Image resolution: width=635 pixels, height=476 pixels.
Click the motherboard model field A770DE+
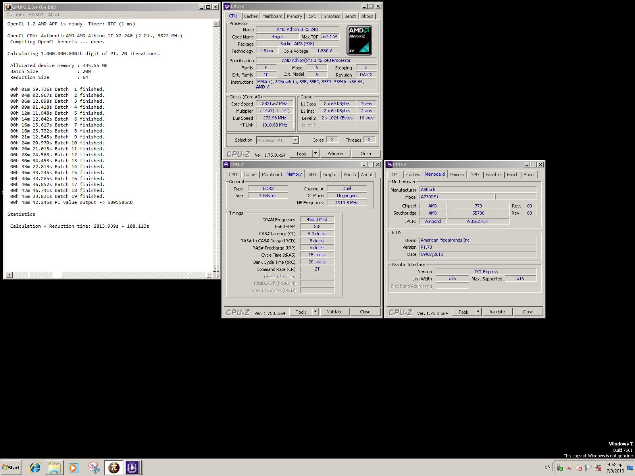457,197
